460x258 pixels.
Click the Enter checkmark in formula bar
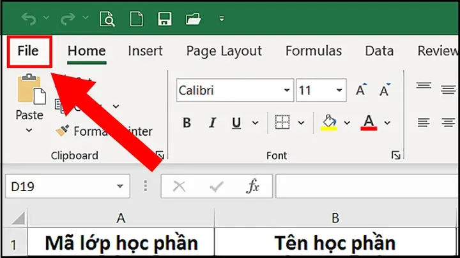(x=217, y=186)
